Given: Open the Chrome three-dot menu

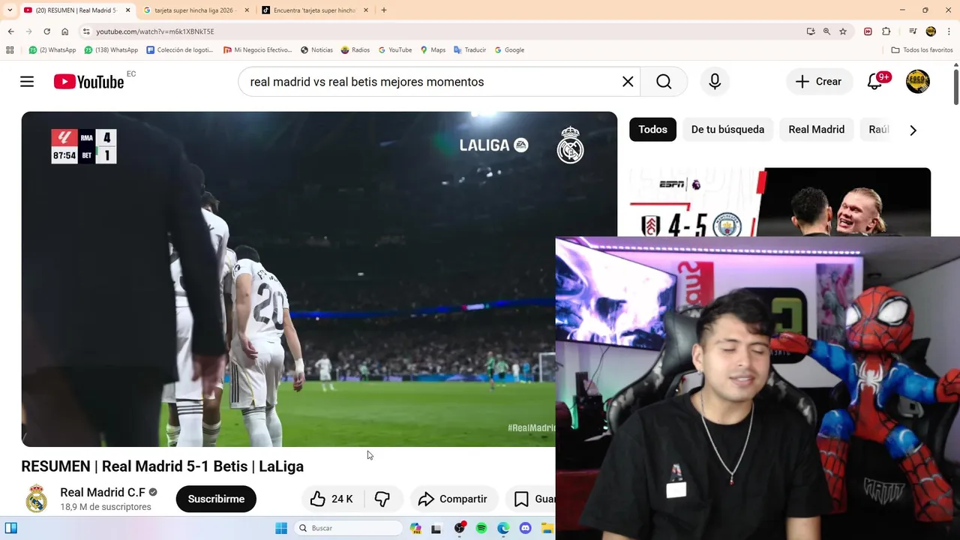Looking at the screenshot, I should (x=949, y=31).
